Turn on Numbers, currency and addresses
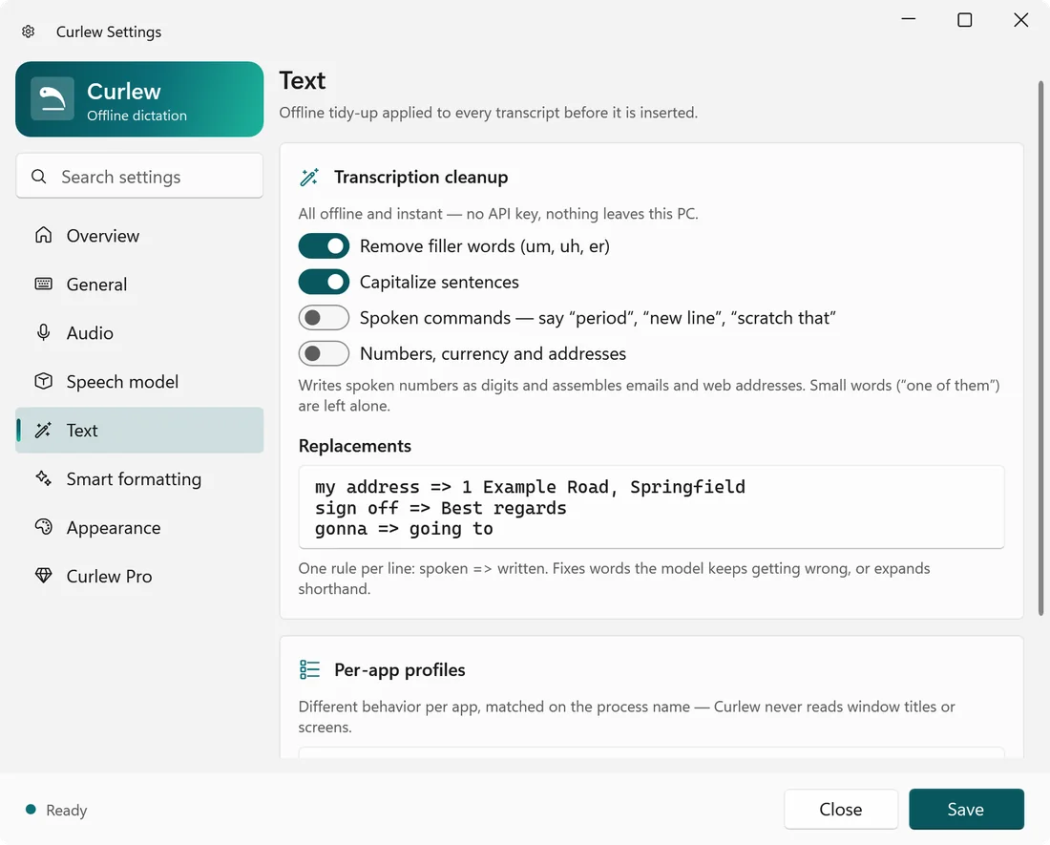This screenshot has height=845, width=1050. coord(324,353)
